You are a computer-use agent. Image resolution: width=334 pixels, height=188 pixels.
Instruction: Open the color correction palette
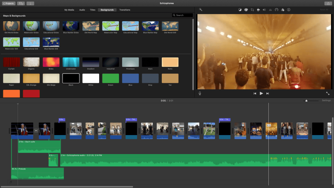[x=246, y=10]
